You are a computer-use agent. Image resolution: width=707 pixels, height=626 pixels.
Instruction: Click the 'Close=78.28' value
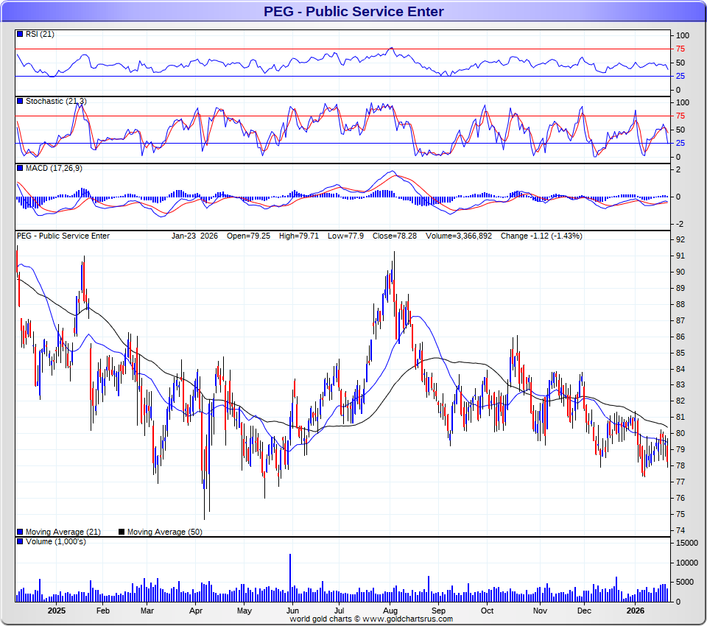click(395, 236)
